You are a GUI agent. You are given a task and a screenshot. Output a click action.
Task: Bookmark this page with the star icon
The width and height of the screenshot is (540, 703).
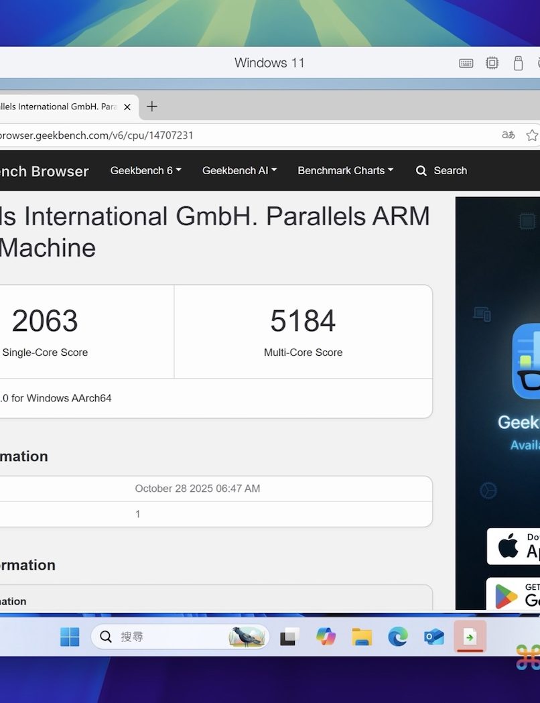click(532, 135)
